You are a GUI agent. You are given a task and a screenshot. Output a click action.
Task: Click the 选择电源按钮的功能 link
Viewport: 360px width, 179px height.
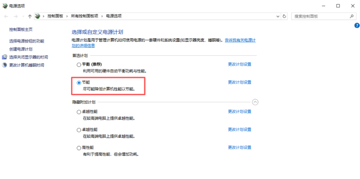[27, 41]
